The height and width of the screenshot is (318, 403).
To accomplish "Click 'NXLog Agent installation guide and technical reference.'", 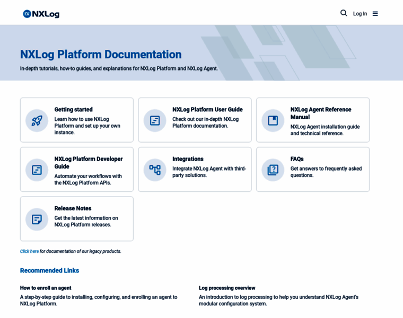I will [x=325, y=130].
